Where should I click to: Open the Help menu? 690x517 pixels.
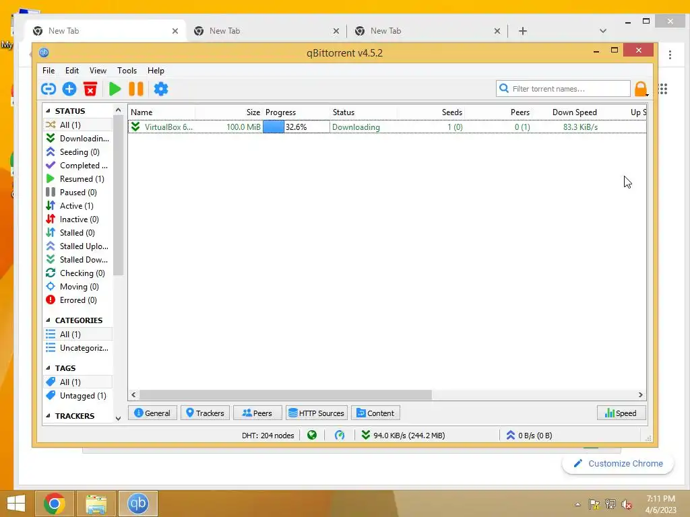click(x=156, y=70)
